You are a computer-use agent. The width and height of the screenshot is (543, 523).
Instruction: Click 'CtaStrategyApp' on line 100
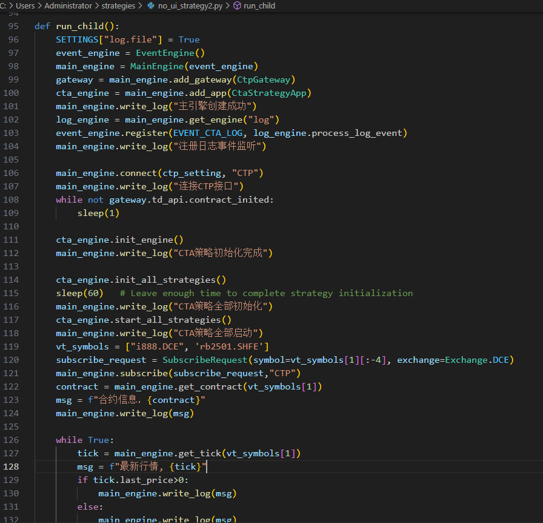coord(269,93)
